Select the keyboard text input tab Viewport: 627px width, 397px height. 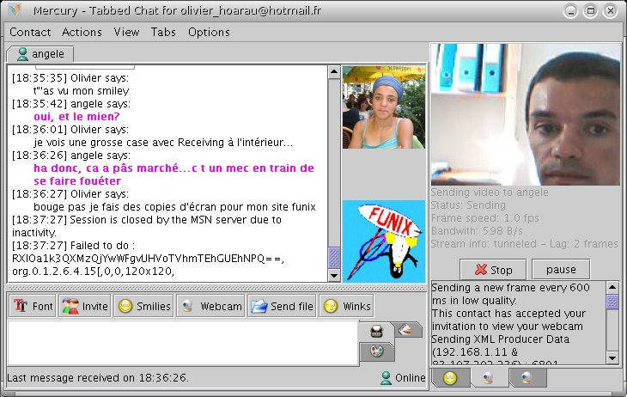coord(376,331)
